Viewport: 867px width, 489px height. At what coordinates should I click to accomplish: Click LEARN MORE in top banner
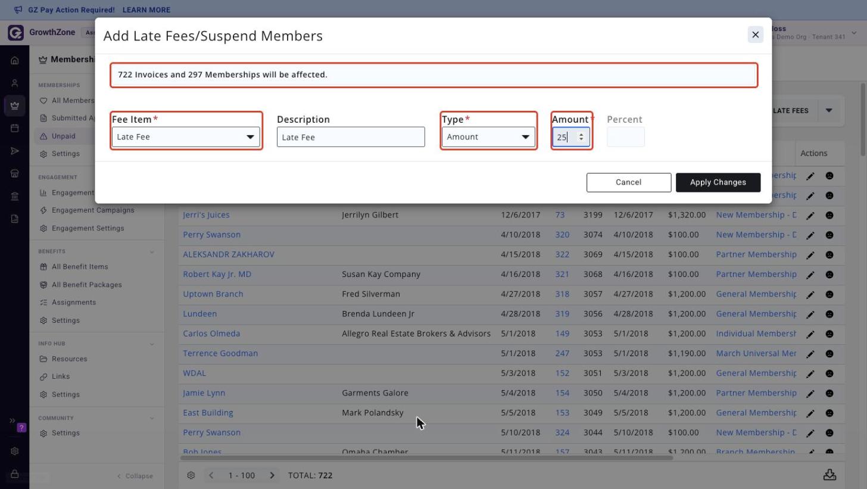coord(146,10)
